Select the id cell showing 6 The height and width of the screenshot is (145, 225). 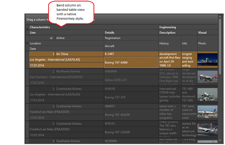[x=42, y=141]
